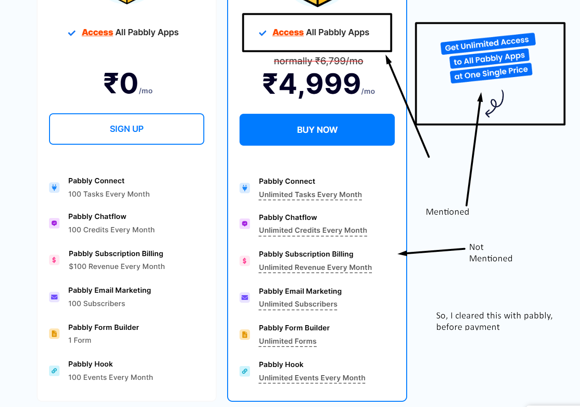Screen dimensions: 580x407
Task: Click the checkmark beside Access in paid plan
Action: click(262, 33)
